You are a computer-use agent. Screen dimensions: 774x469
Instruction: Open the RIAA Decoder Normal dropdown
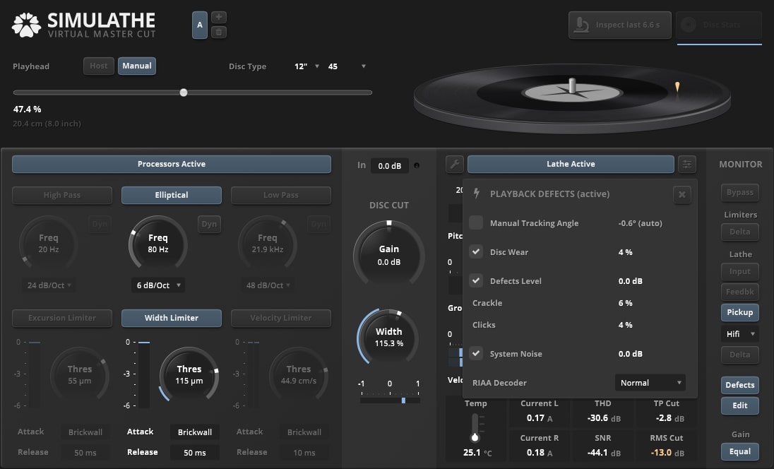point(650,383)
